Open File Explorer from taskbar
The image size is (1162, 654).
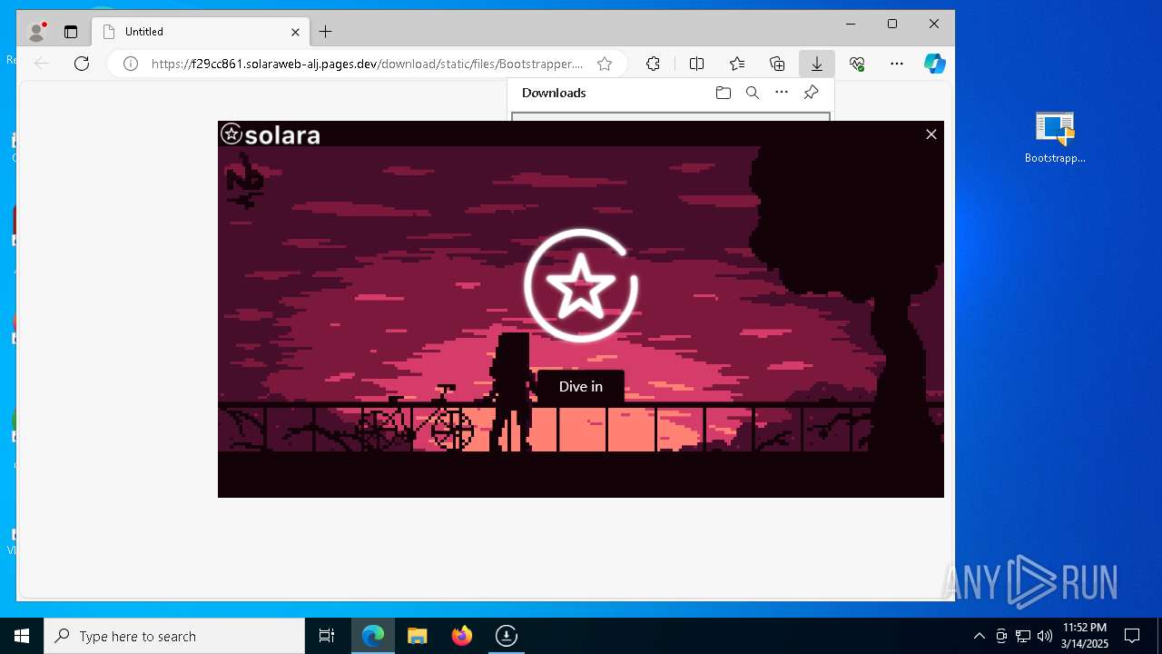418,636
